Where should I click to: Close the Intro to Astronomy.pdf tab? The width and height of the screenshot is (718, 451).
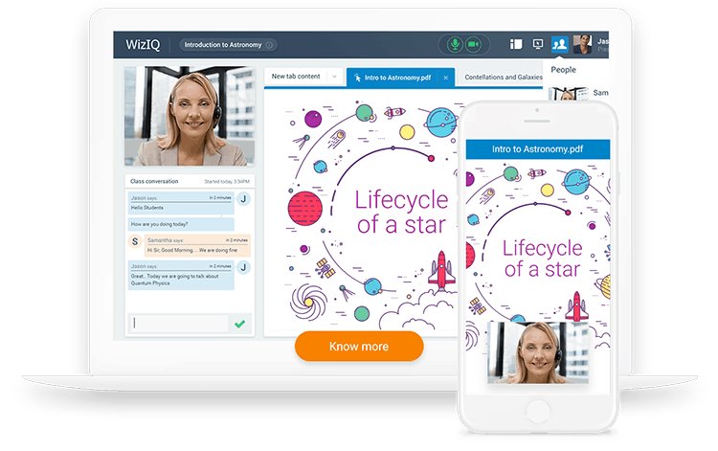click(445, 78)
